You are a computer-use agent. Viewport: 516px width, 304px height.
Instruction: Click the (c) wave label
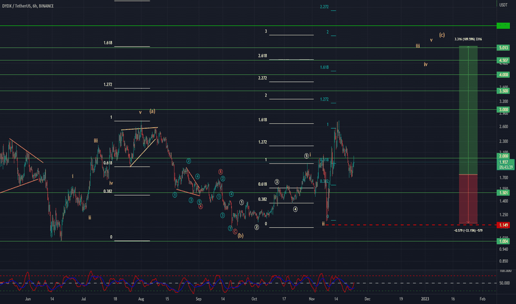point(442,34)
